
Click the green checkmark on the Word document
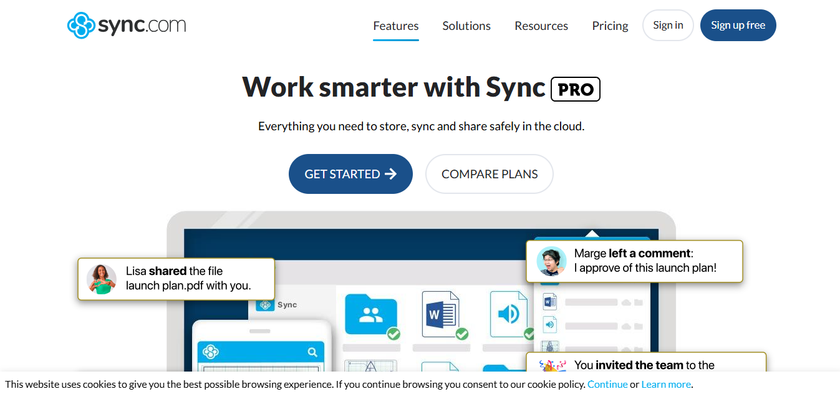click(x=461, y=334)
